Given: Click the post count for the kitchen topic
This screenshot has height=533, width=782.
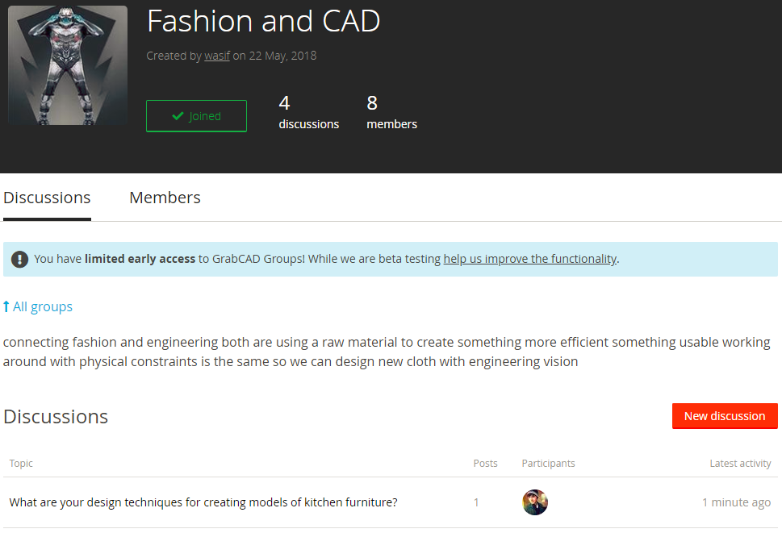Looking at the screenshot, I should [476, 502].
